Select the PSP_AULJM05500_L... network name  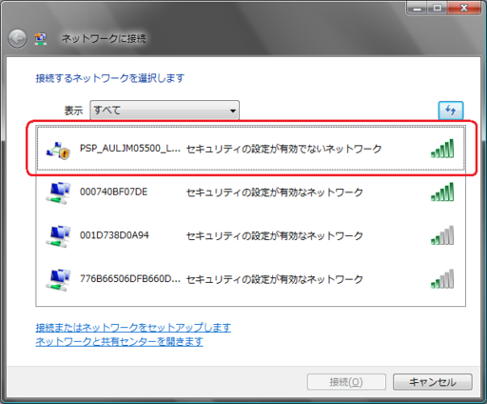tap(130, 149)
